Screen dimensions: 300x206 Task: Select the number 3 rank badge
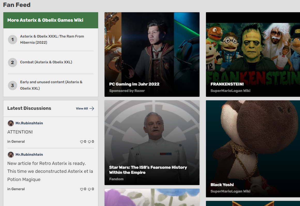(x=12, y=85)
